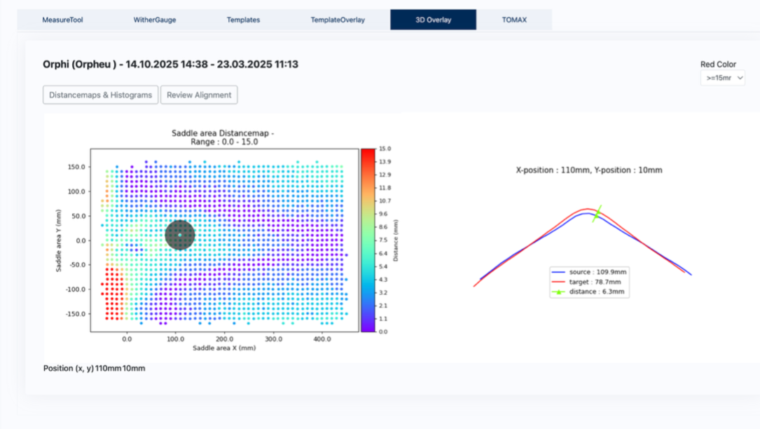Click the distance colorbar scale
760x429 pixels.
(x=368, y=240)
